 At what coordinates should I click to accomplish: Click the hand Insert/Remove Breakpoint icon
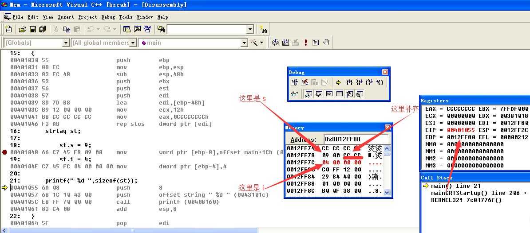tap(326, 43)
